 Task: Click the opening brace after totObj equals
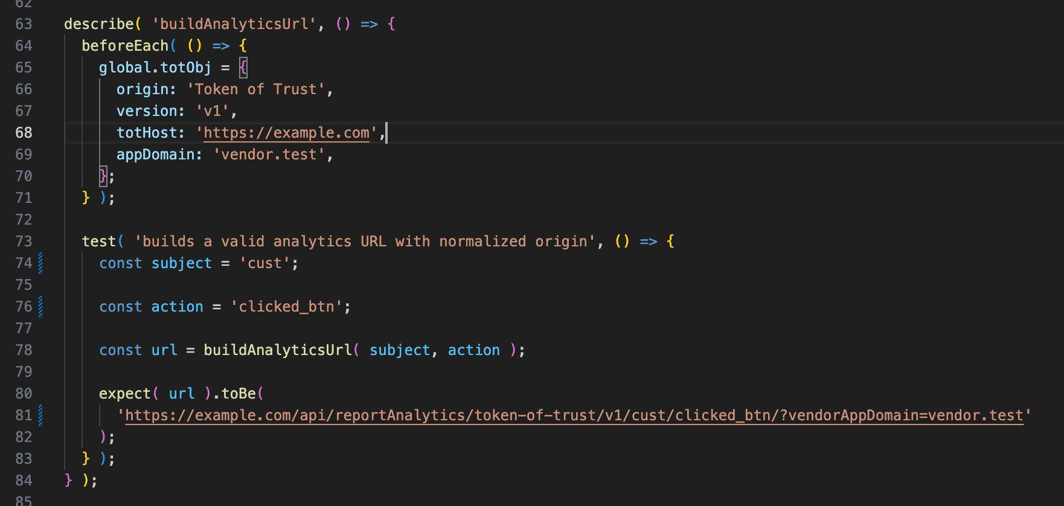[243, 68]
